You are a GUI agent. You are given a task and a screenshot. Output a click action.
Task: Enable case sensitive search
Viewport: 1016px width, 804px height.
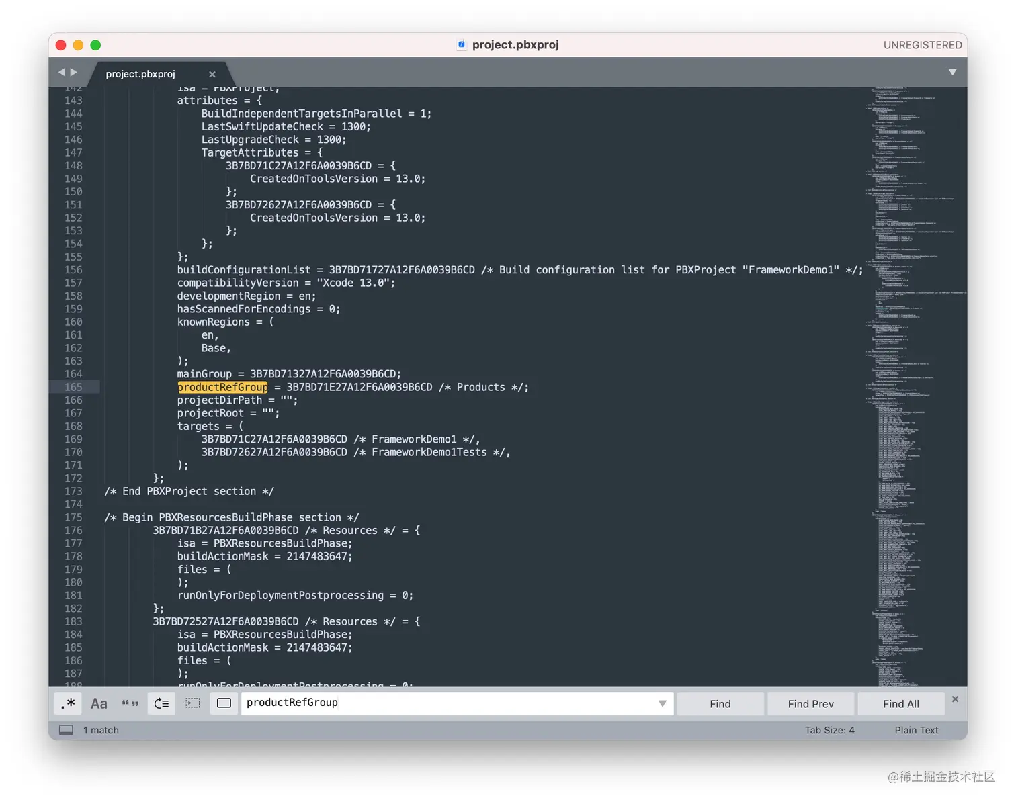(99, 703)
